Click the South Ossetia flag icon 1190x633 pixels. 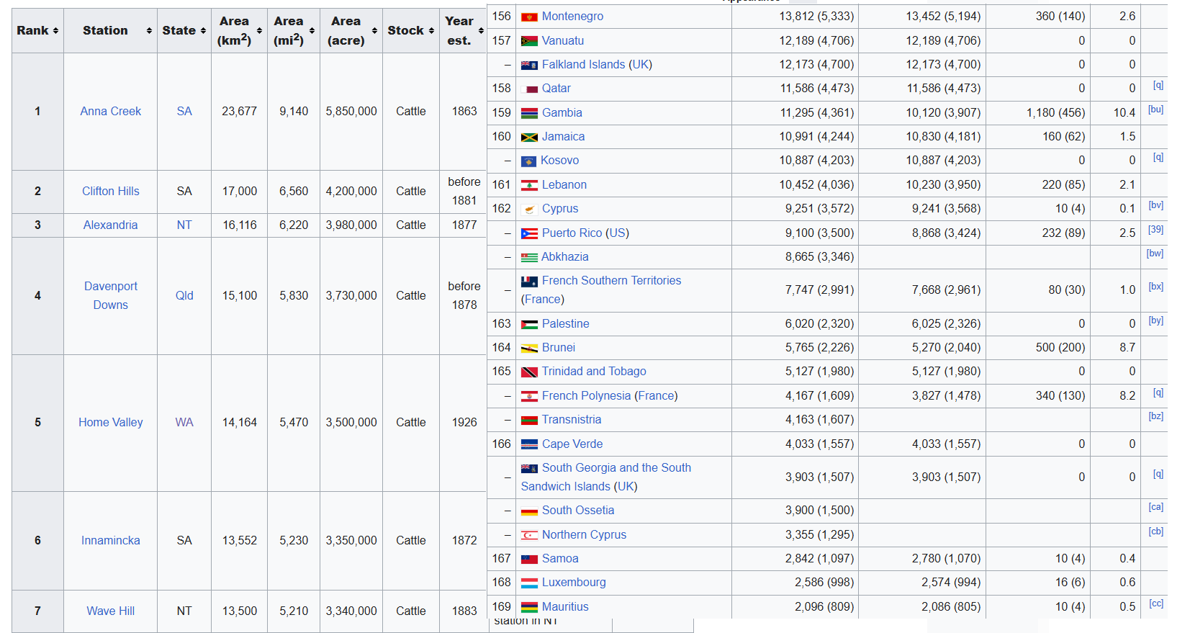[529, 511]
